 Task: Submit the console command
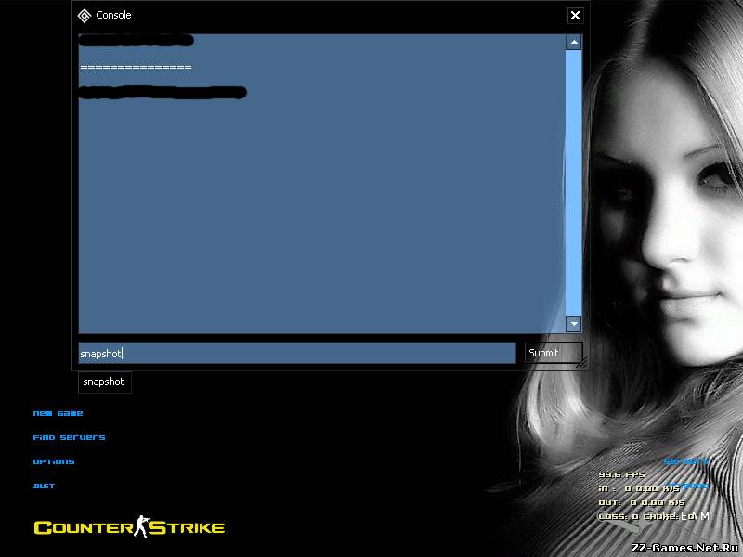tap(553, 353)
